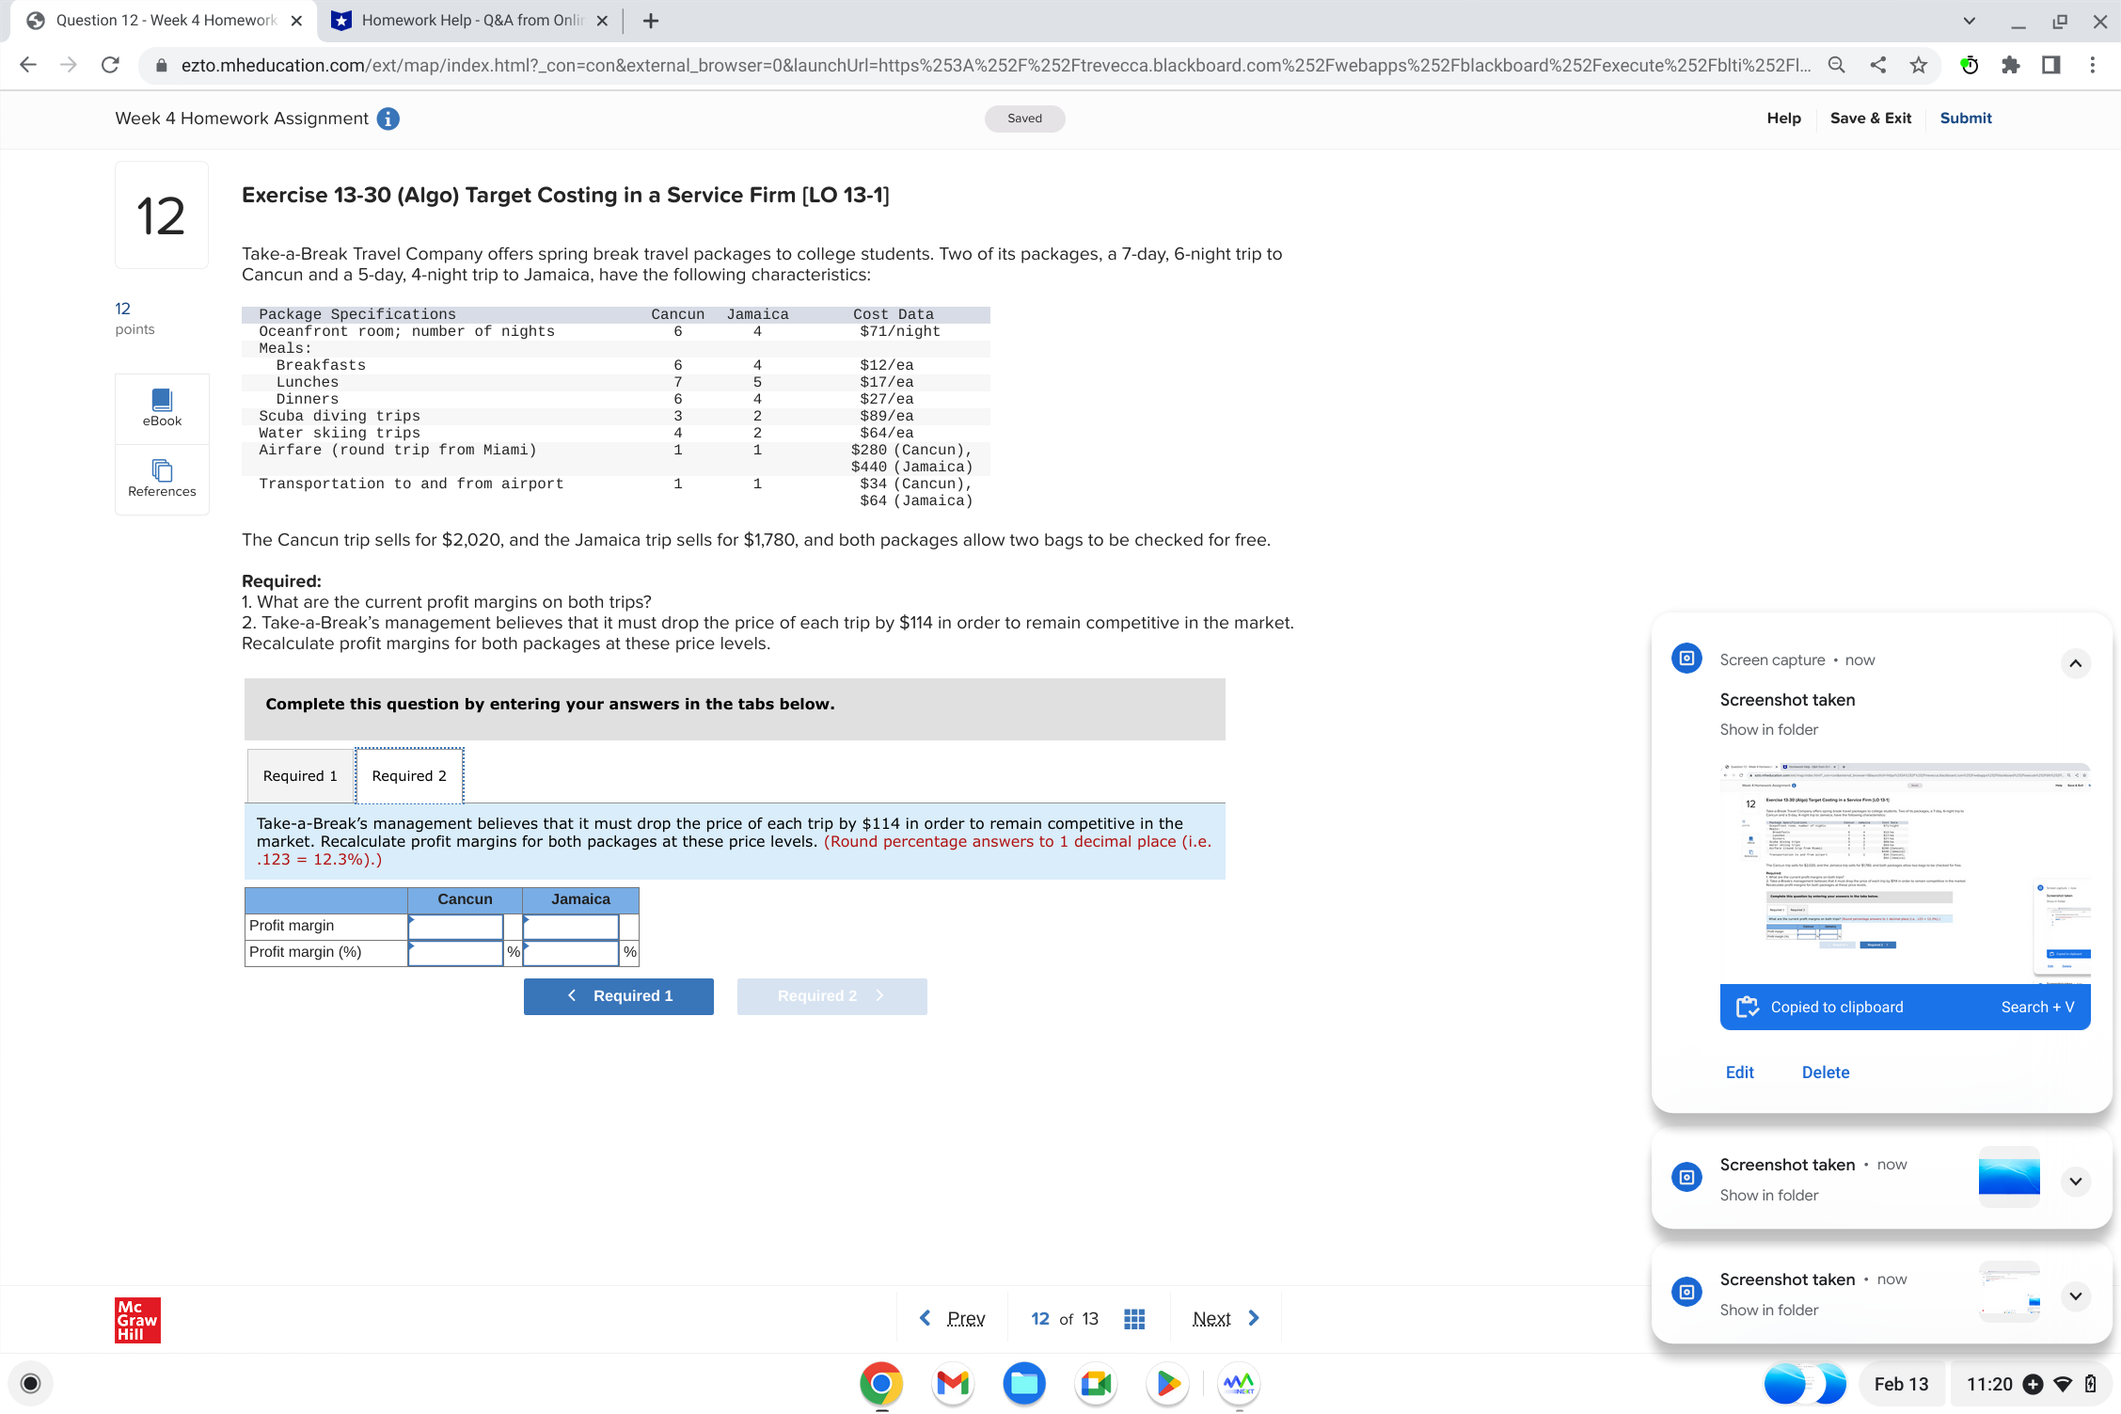Click the assignment info icon
This screenshot has height=1414, width=2121.
pos(388,119)
